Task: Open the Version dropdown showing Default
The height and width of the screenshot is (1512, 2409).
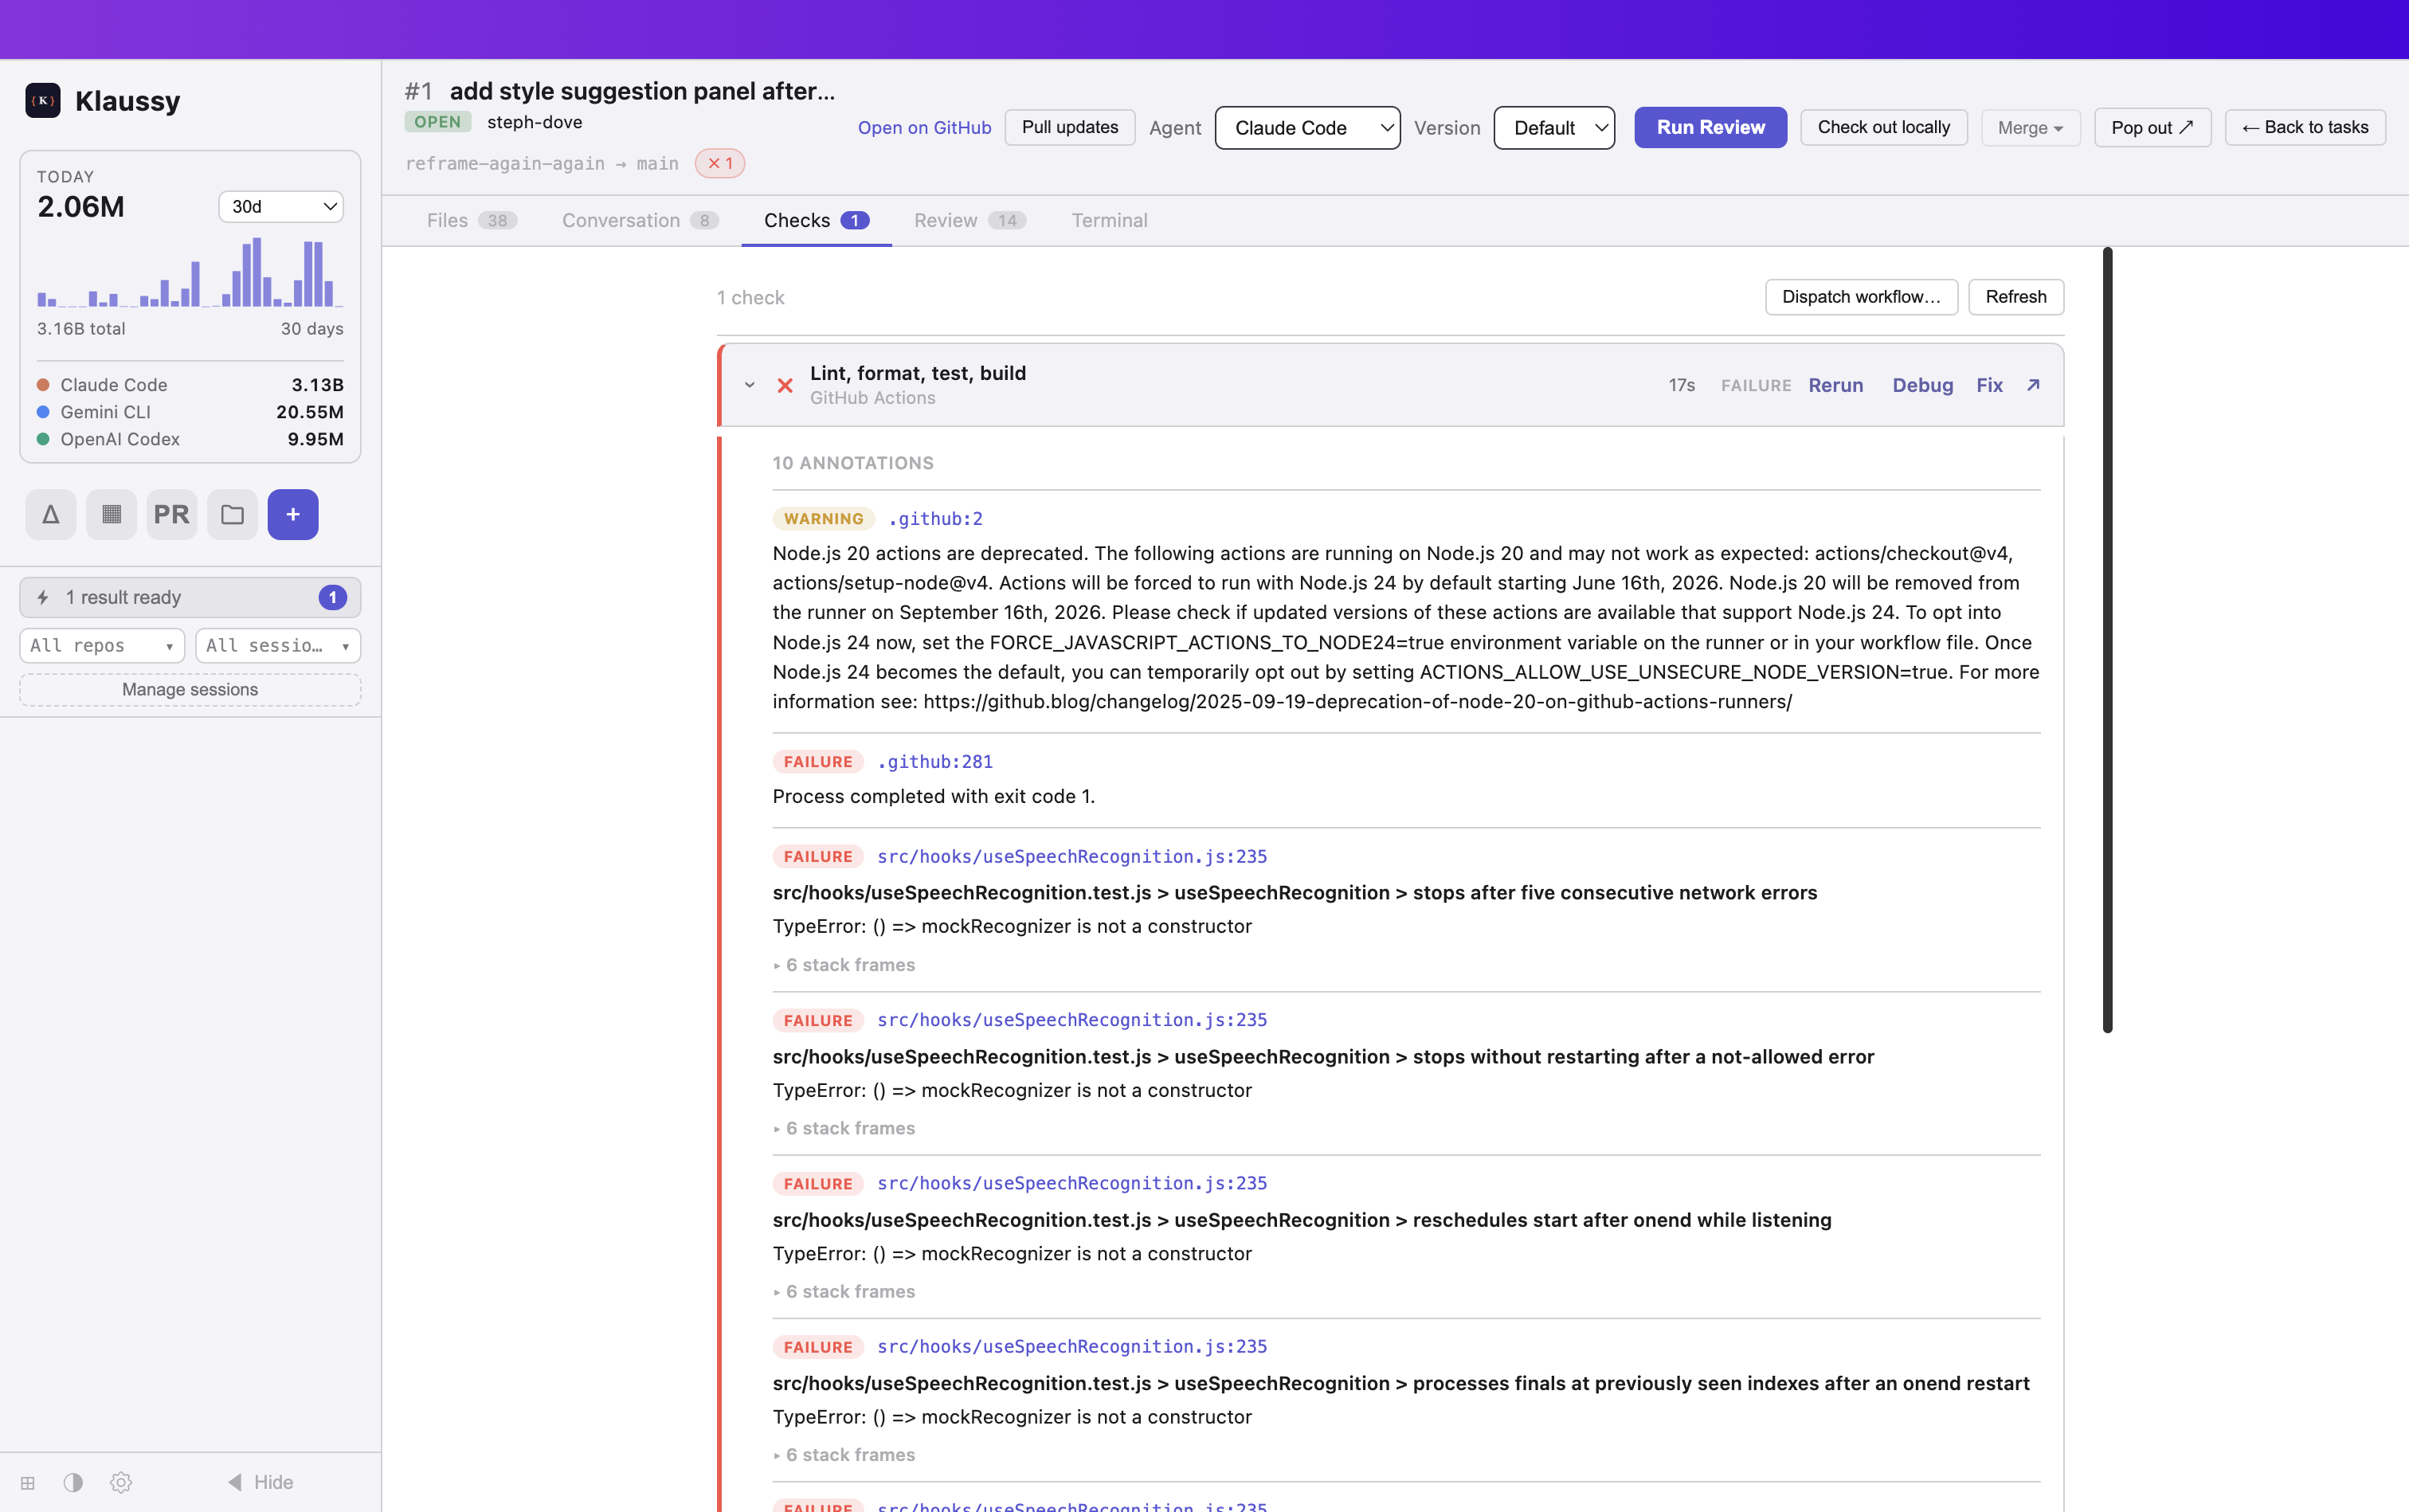Action: coord(1554,128)
